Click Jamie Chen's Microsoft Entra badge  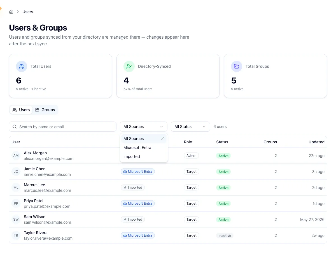point(138,172)
